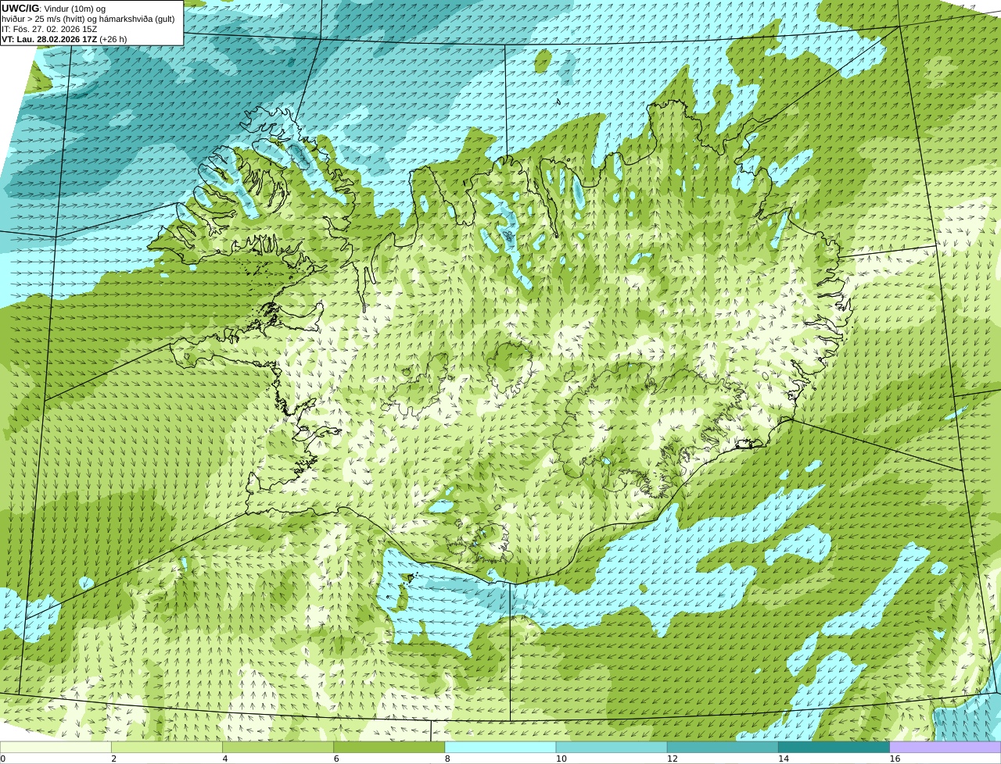This screenshot has height=764, width=1001.
Task: Click the dark teal 14–16 legend swatch
Action: point(834,747)
